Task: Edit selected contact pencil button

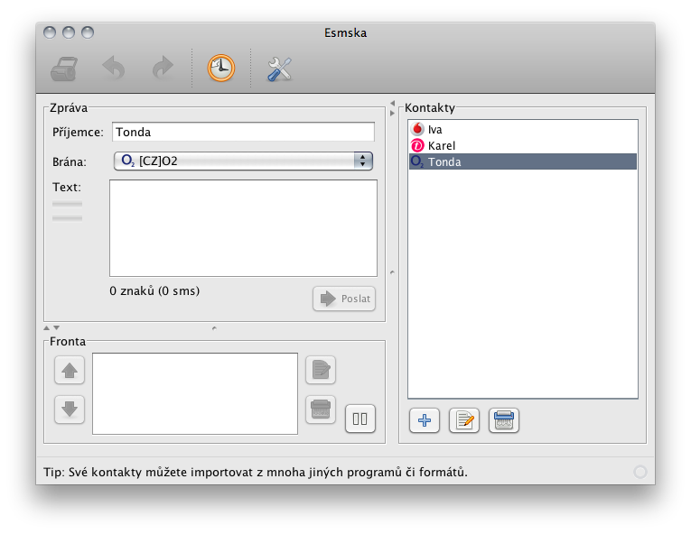Action: pos(464,420)
